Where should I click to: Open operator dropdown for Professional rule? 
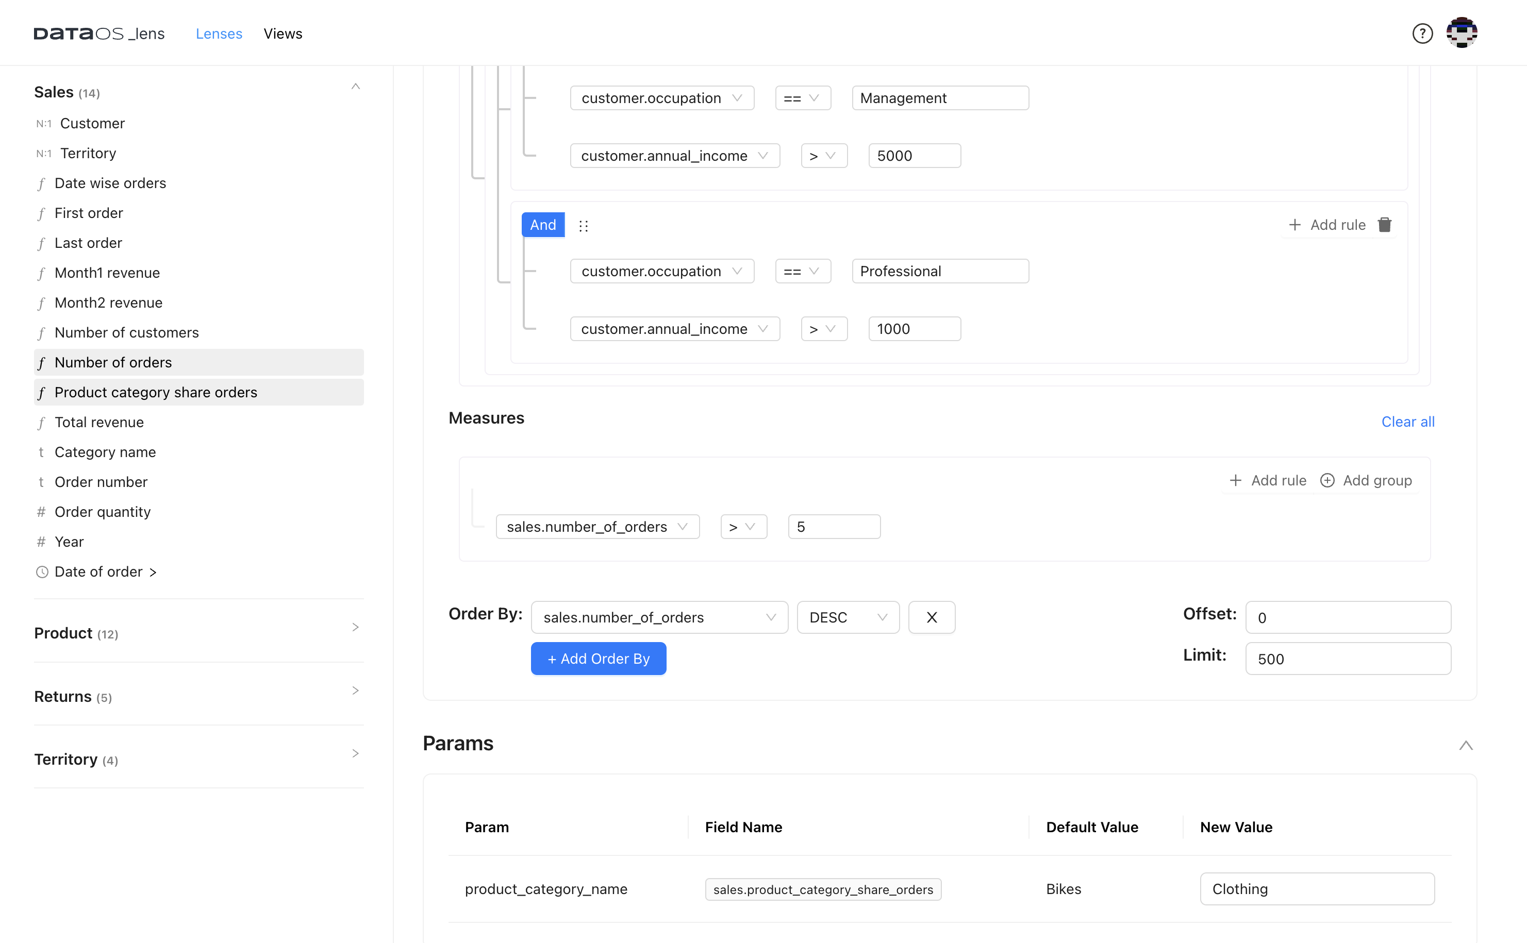click(803, 271)
